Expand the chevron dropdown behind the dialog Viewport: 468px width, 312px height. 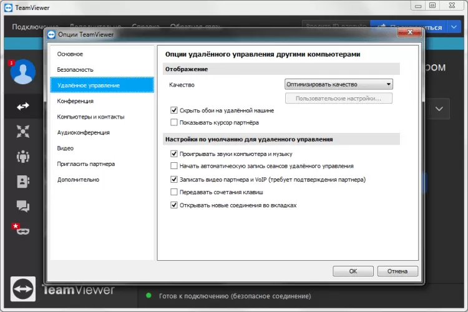(x=439, y=109)
